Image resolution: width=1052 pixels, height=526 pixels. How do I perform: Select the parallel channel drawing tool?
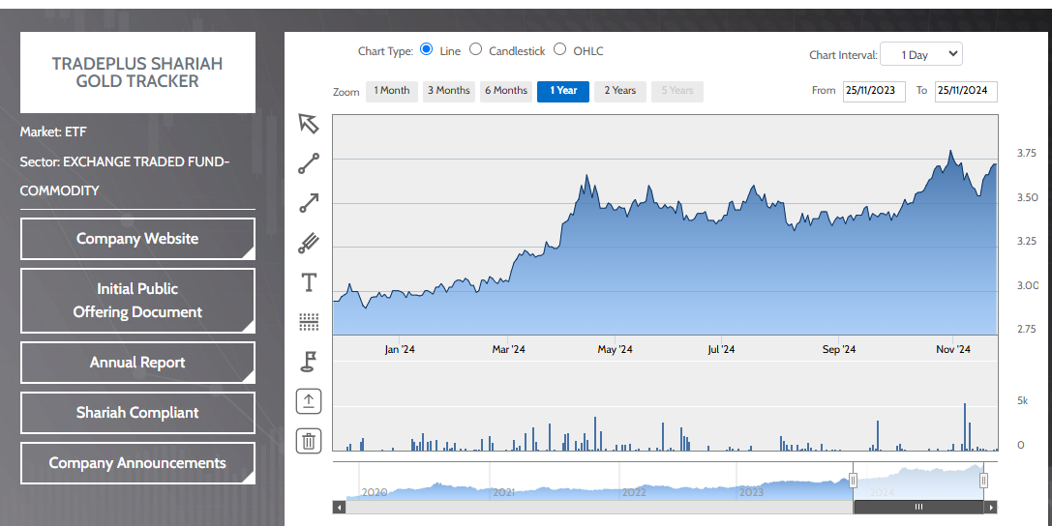pos(309,243)
